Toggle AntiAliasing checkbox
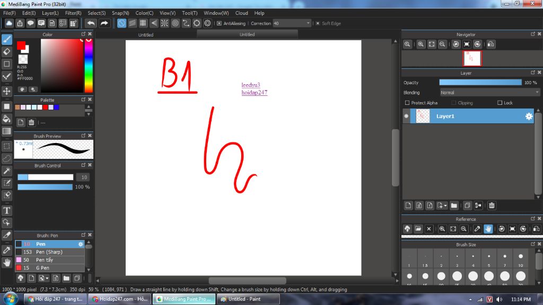Image resolution: width=543 pixels, height=305 pixels. coord(219,23)
